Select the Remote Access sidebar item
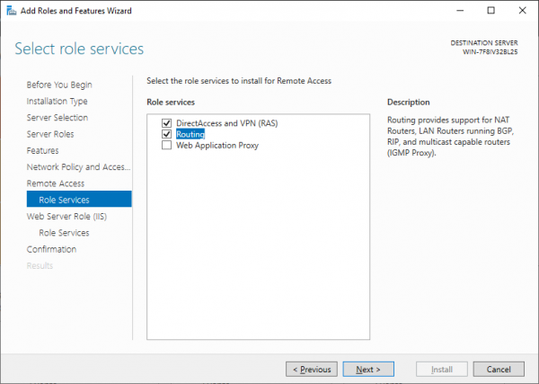The height and width of the screenshot is (384, 539). 56,183
